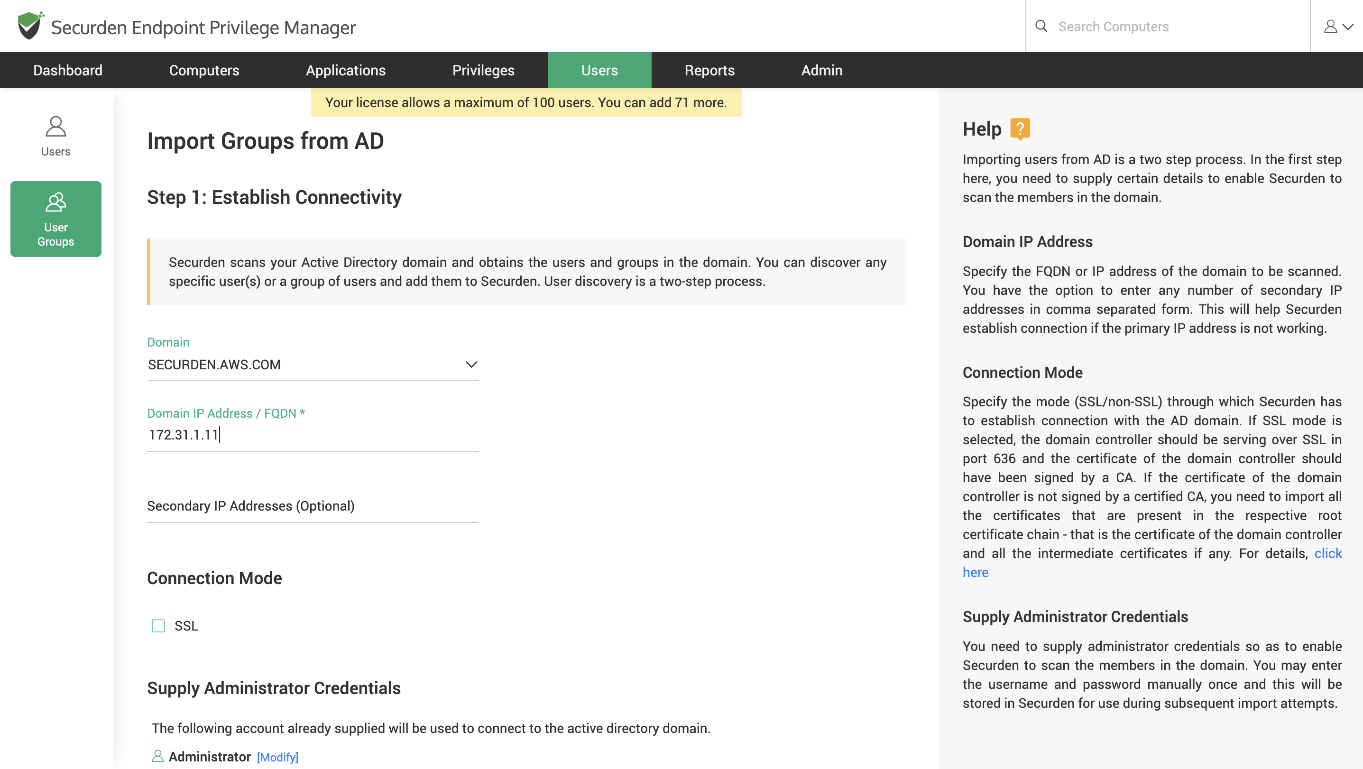Enable the SSL connection mode checkbox
Screen dimensions: 1363x769
click(158, 626)
